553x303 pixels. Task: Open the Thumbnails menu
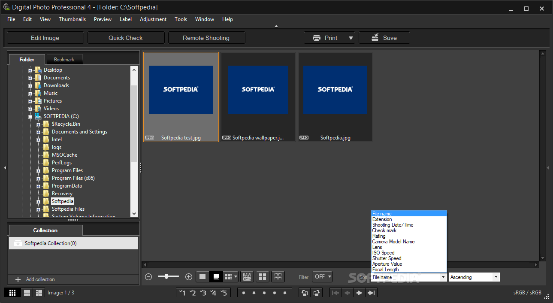coord(72,19)
